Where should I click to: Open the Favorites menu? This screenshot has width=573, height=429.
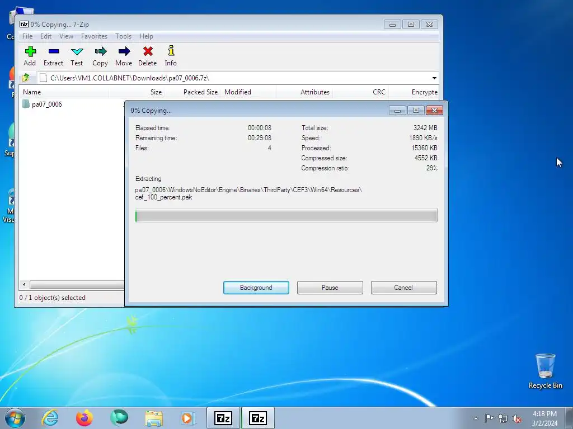coord(94,36)
